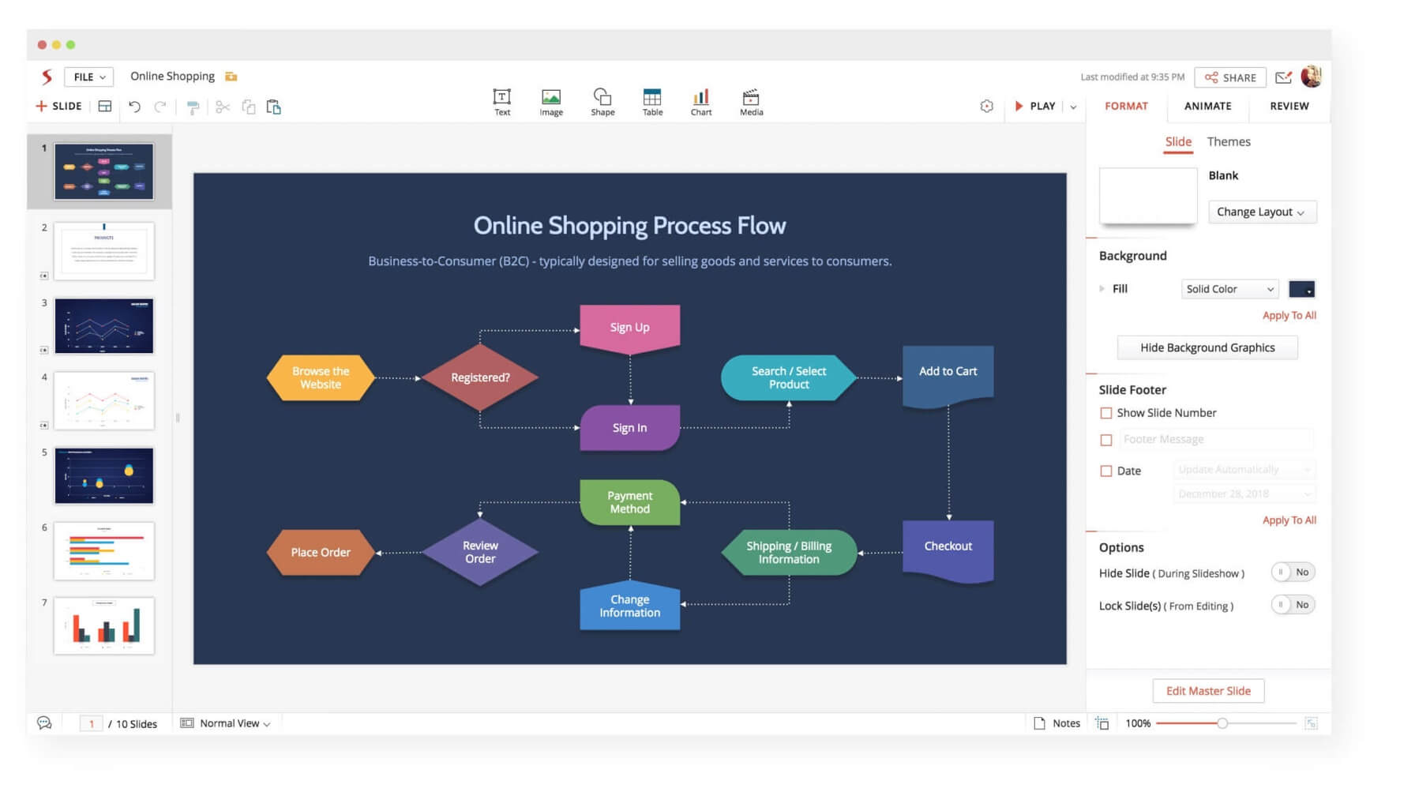Viewport: 1415px width, 807px height.
Task: Insert a Table from toolbar
Action: click(652, 102)
